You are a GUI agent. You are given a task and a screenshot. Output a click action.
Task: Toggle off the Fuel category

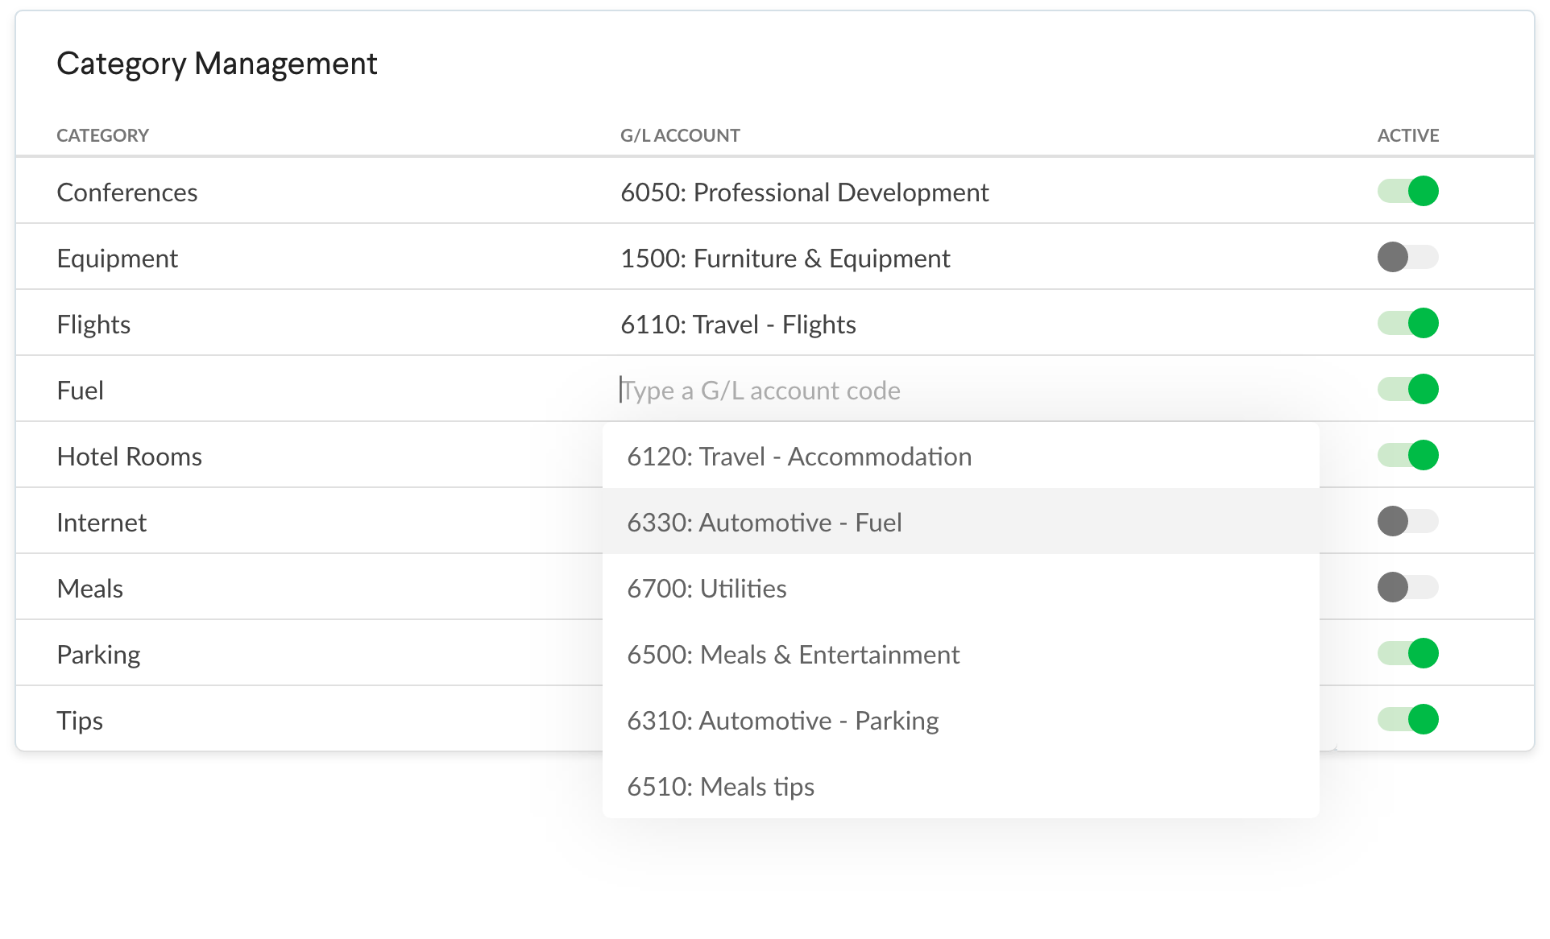click(x=1407, y=390)
